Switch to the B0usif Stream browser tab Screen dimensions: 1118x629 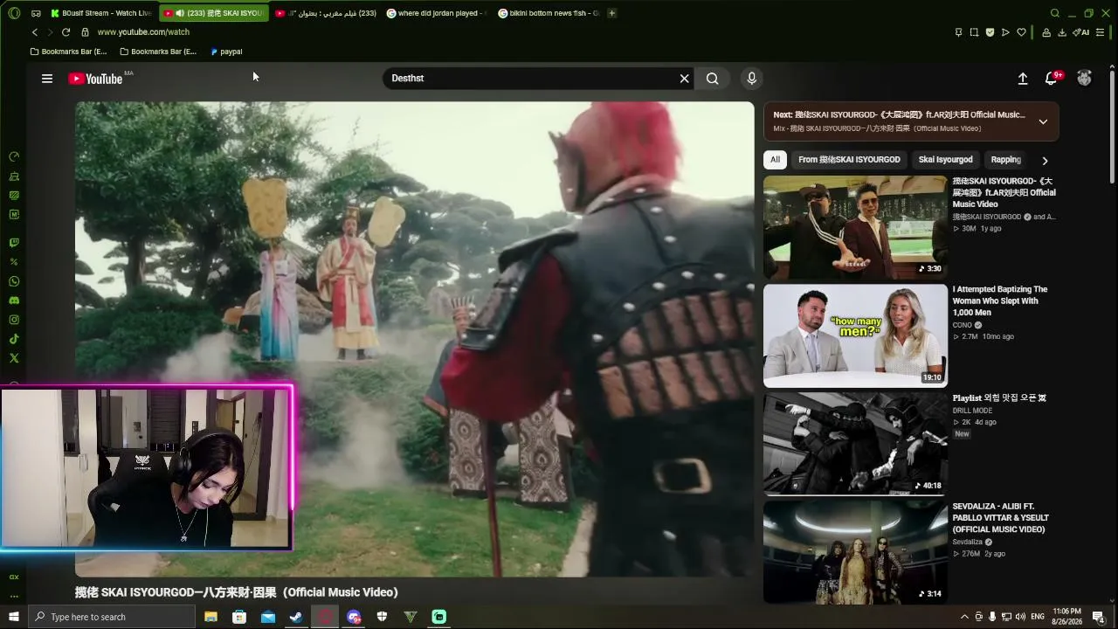101,13
